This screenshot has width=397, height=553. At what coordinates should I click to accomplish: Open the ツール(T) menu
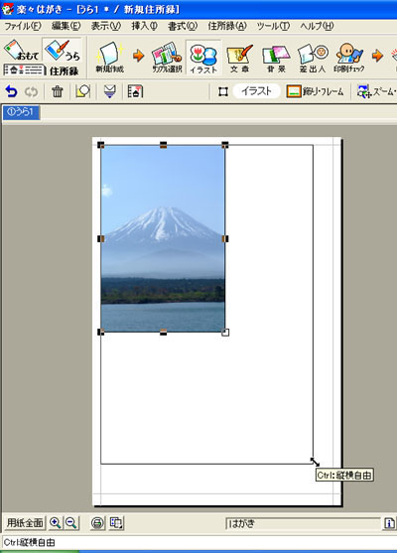click(x=273, y=26)
